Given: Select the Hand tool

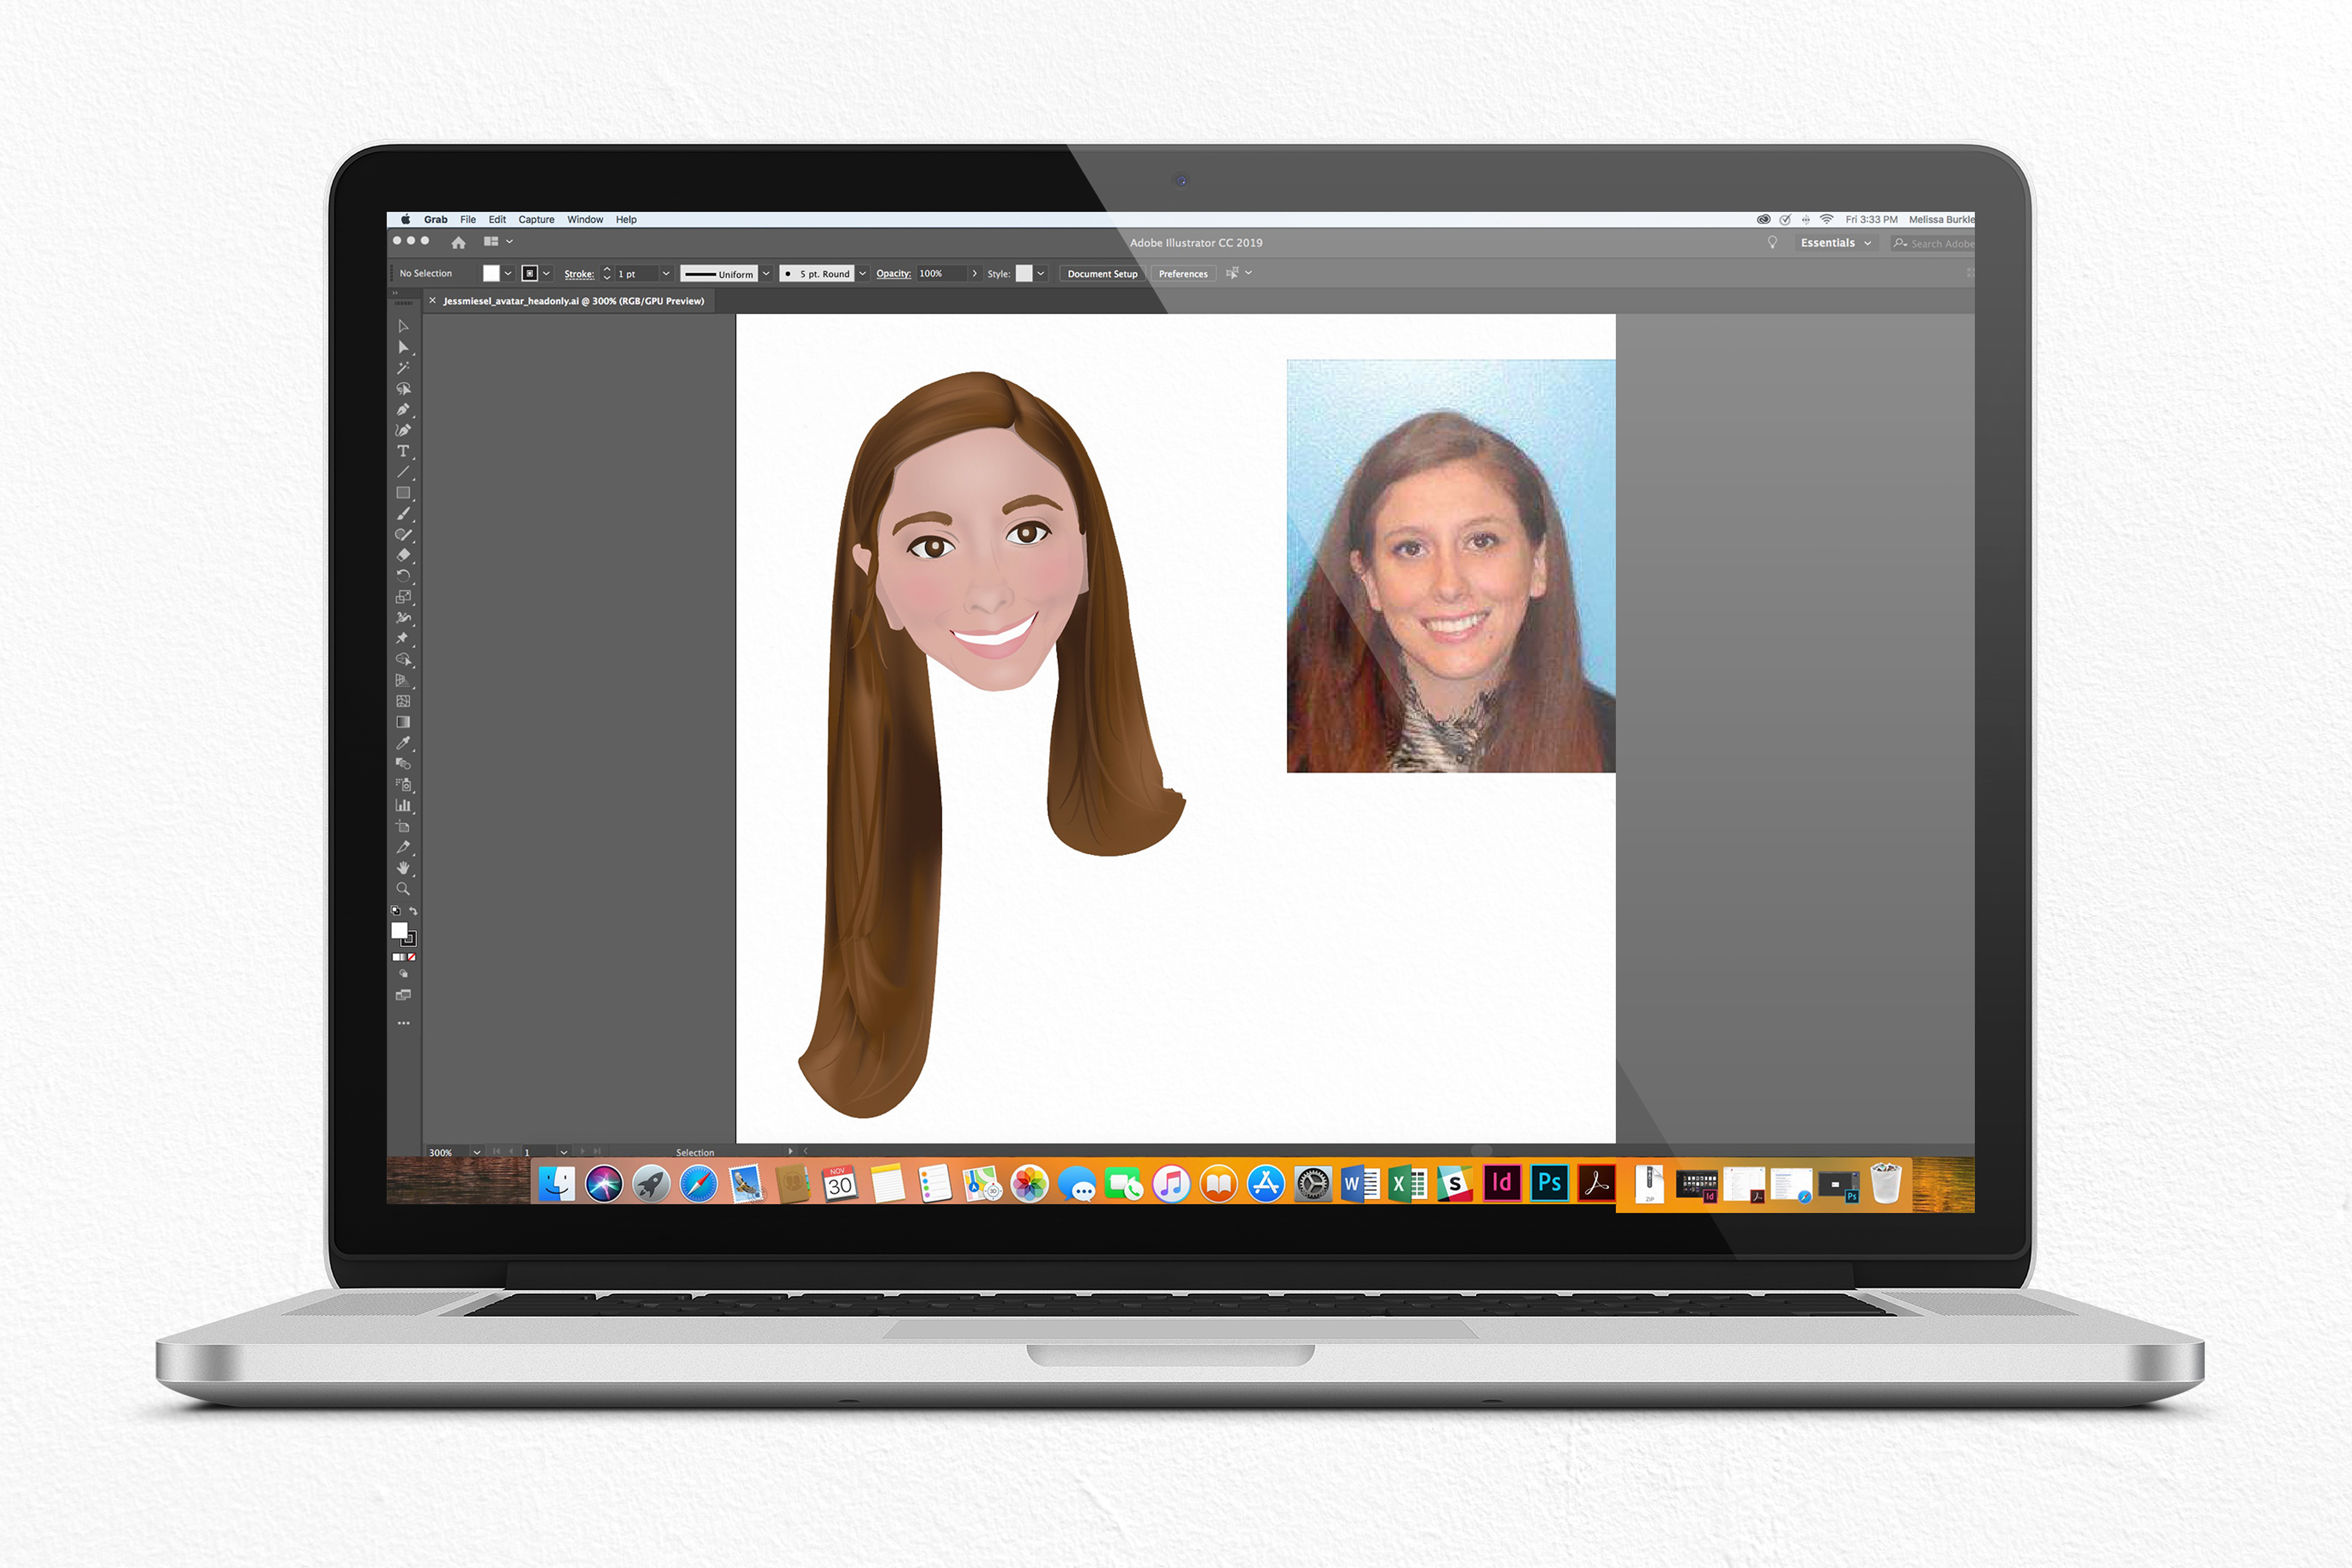Looking at the screenshot, I should [403, 868].
